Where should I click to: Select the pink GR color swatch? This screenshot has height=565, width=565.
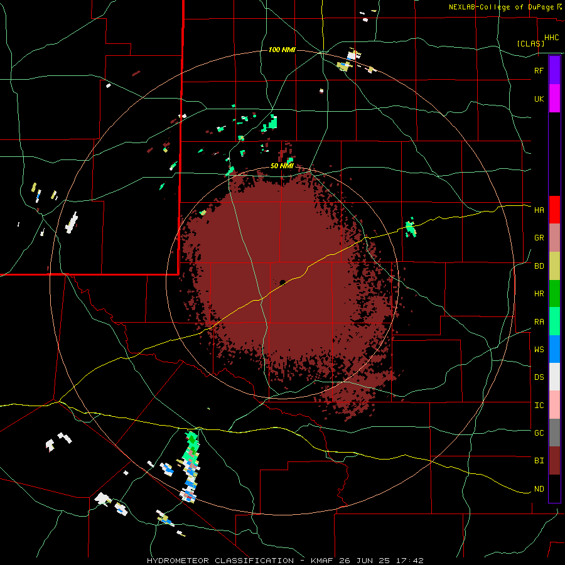tap(554, 238)
